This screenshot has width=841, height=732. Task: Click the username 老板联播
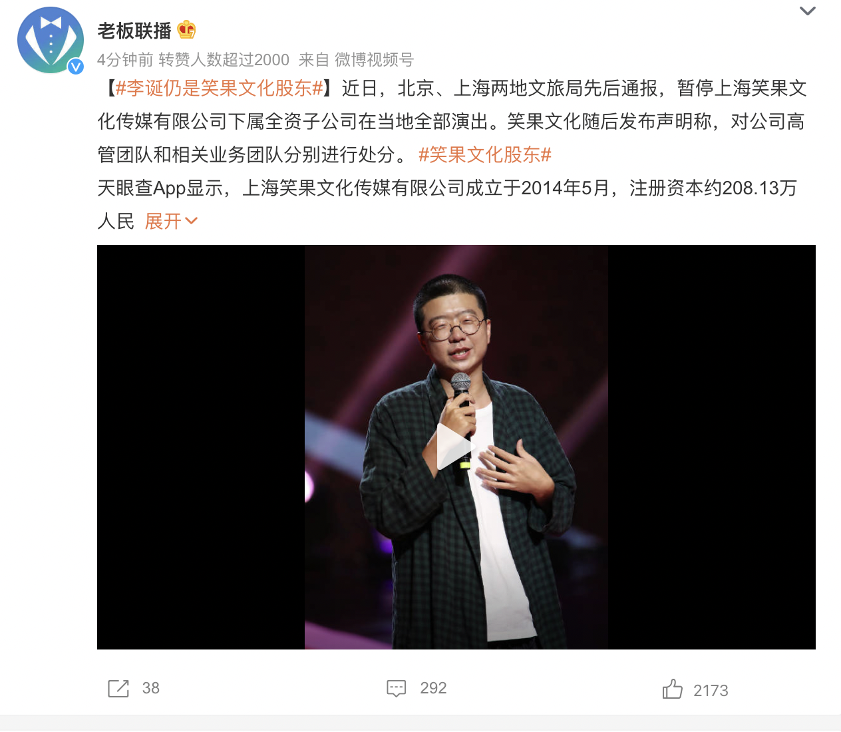click(x=134, y=31)
